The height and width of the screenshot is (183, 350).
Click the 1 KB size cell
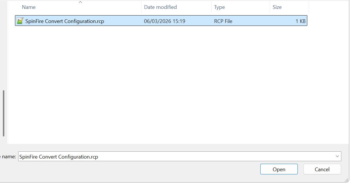pyautogui.click(x=300, y=21)
